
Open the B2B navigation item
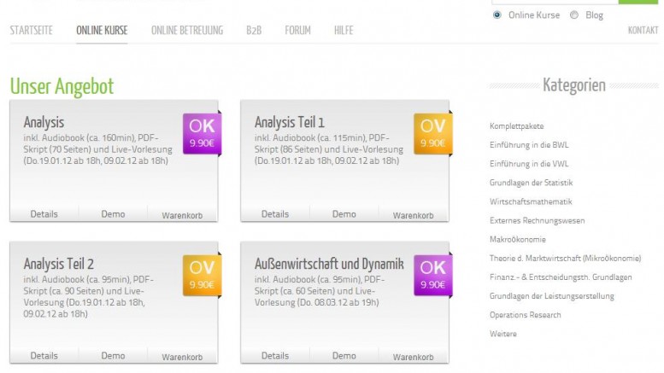254,31
